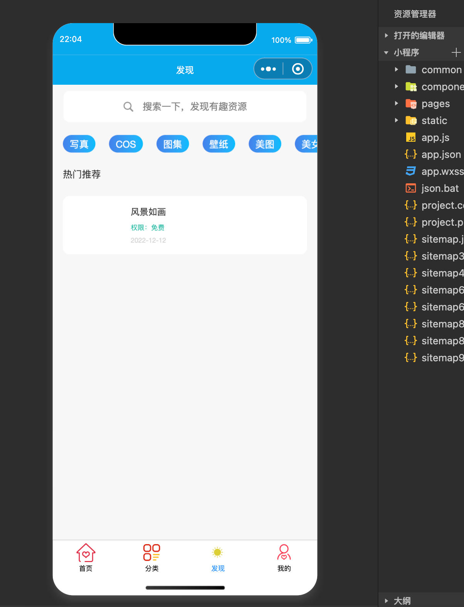Close mini program via the circle target icon

pyautogui.click(x=298, y=69)
